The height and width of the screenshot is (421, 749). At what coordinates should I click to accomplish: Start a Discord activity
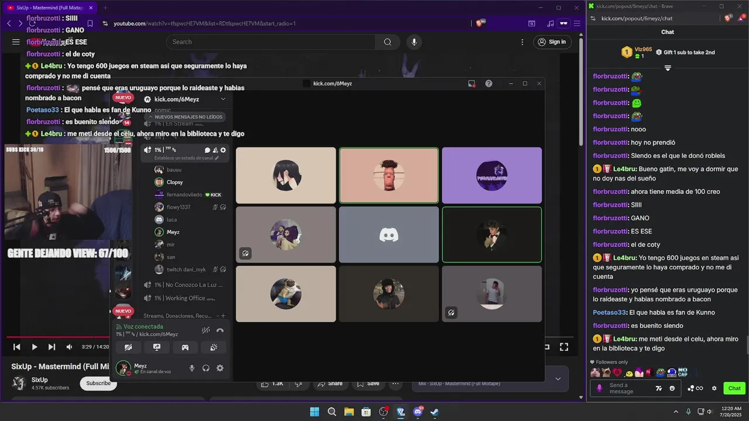coord(185,347)
